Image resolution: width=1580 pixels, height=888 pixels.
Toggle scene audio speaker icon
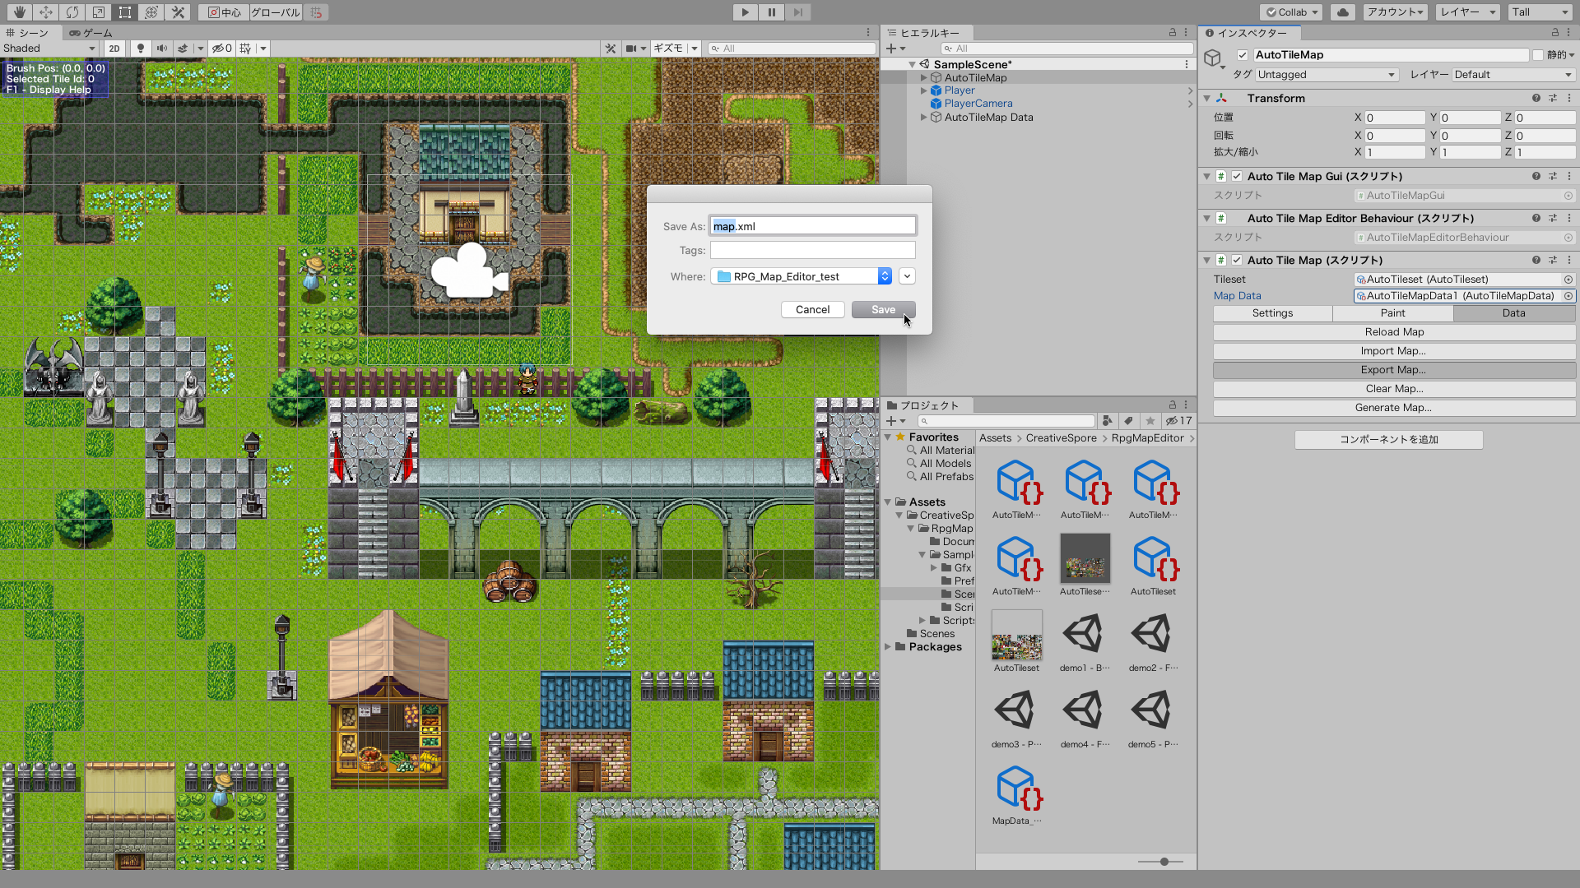pyautogui.click(x=162, y=49)
